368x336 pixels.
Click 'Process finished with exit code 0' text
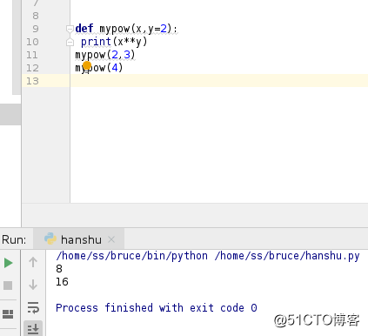pos(157,308)
